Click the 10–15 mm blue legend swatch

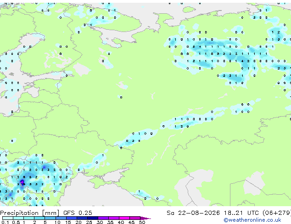point(61,218)
